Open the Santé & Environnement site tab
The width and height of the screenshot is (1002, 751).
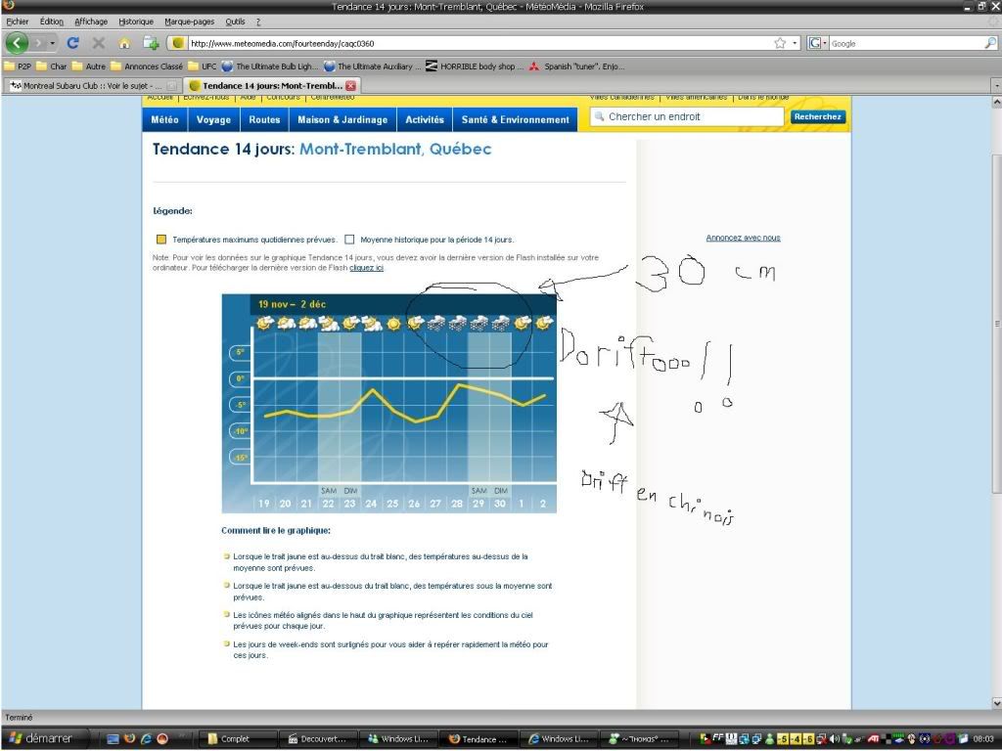pos(515,119)
